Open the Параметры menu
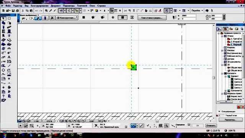Image resolution: width=245 pixels, height=138 pixels. point(69,6)
